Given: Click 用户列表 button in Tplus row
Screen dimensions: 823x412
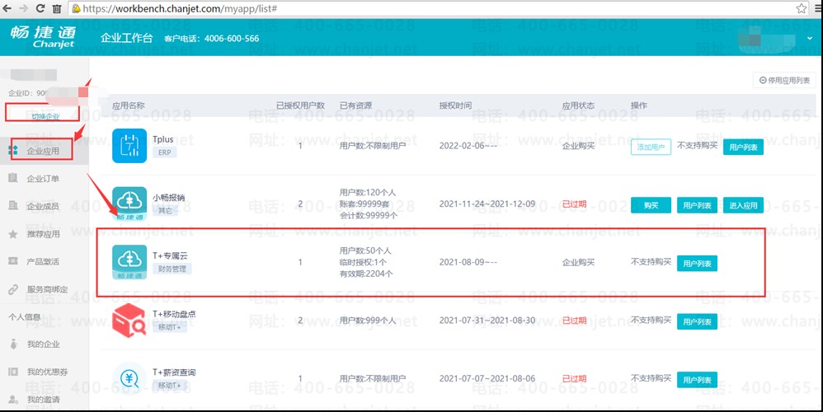Looking at the screenshot, I should (x=743, y=147).
